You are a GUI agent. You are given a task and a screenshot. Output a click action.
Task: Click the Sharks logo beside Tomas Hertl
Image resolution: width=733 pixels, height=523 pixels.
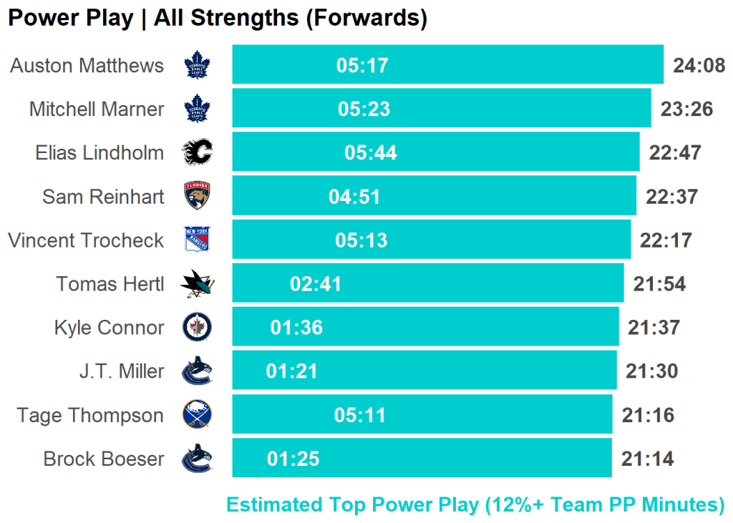tap(197, 284)
